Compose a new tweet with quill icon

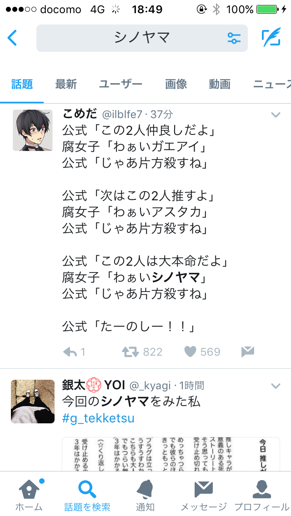click(271, 38)
